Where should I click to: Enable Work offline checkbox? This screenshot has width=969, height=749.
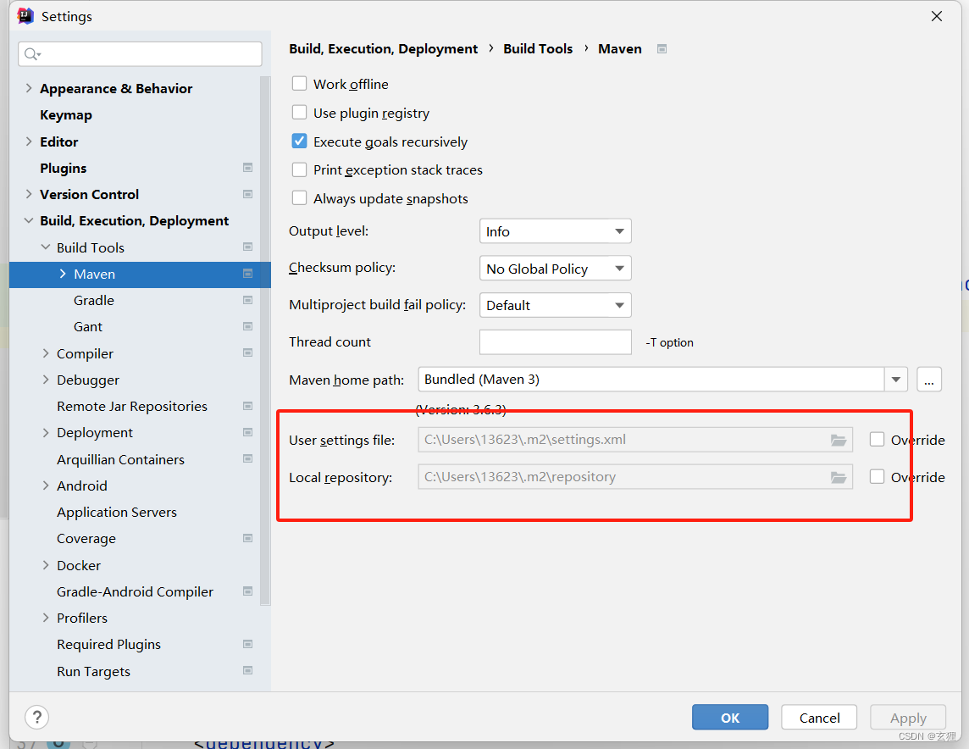pos(299,83)
